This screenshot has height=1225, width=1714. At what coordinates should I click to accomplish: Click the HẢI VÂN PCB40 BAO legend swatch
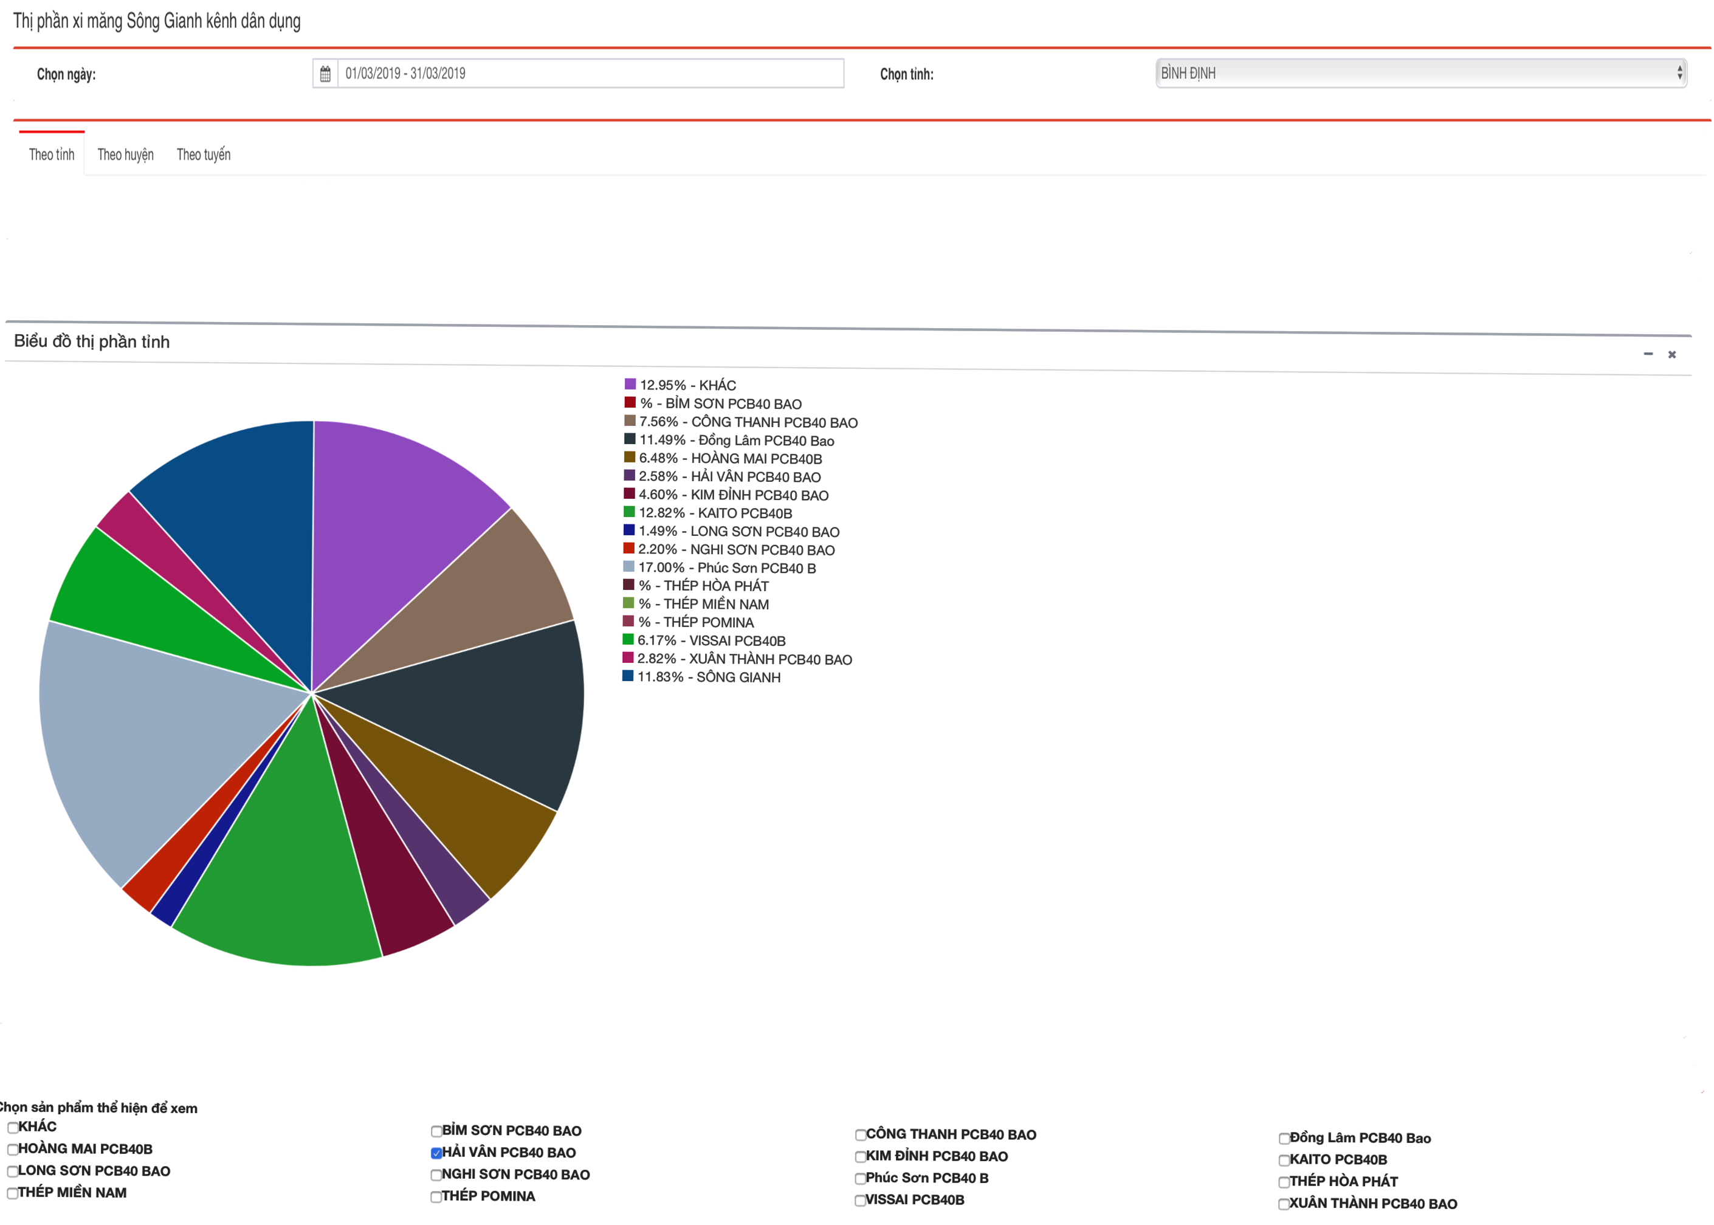(x=629, y=475)
